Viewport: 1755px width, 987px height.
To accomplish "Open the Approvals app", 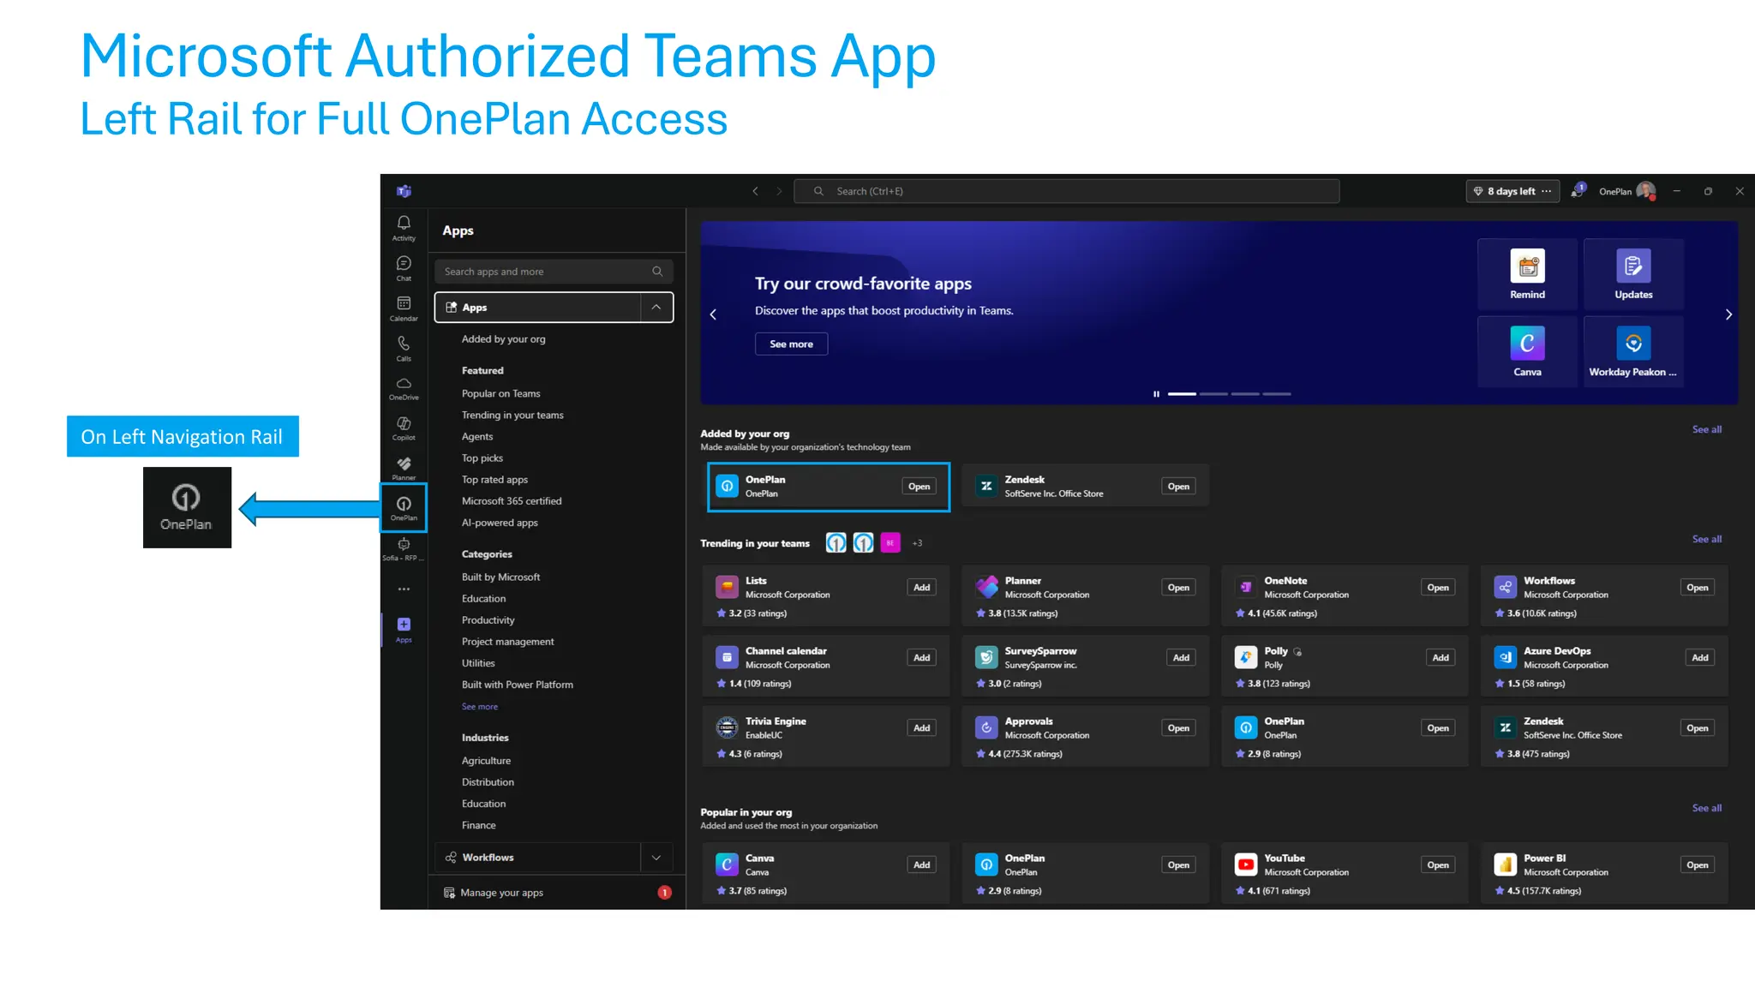I will pyautogui.click(x=1178, y=728).
